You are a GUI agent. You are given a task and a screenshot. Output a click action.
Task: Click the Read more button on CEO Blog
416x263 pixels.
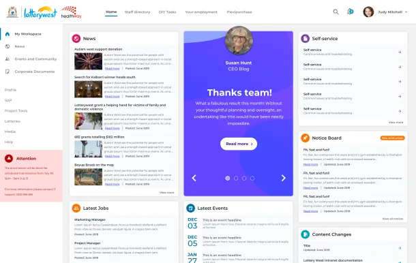[x=239, y=144]
